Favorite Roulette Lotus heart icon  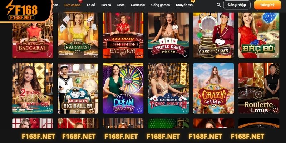(x=275, y=110)
